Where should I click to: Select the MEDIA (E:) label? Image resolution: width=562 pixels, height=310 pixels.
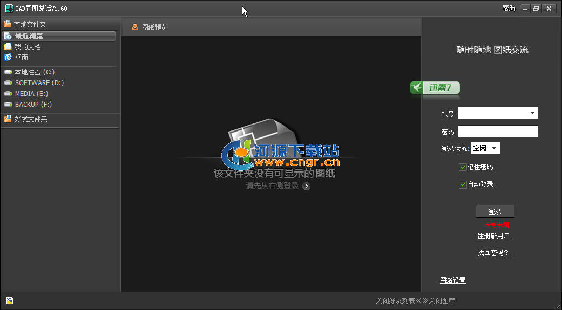tap(31, 93)
